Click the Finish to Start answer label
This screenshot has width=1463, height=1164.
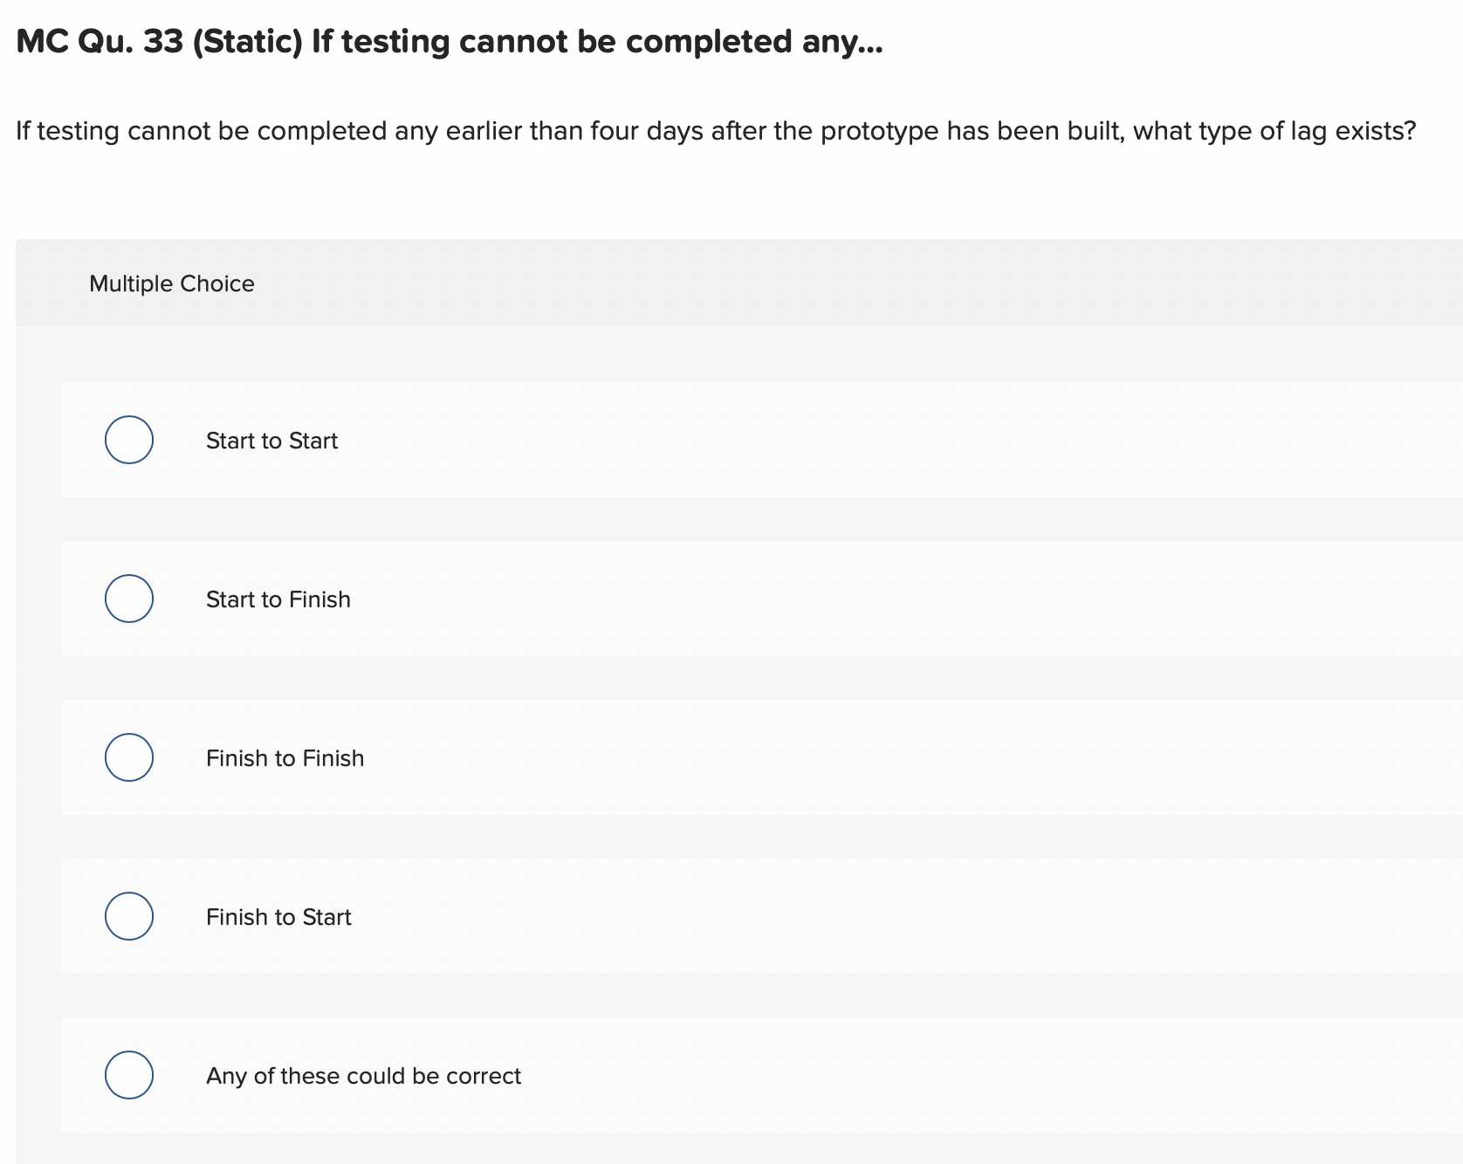pos(278,916)
